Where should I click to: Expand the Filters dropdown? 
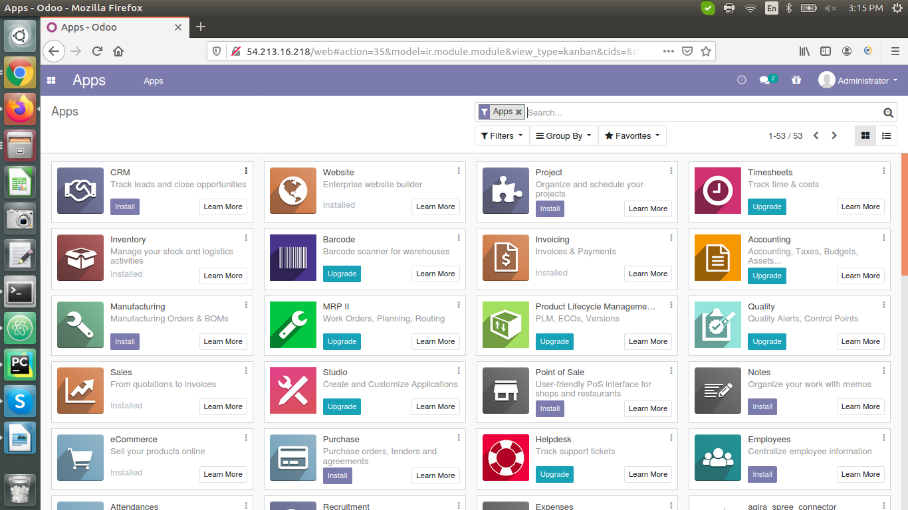502,135
